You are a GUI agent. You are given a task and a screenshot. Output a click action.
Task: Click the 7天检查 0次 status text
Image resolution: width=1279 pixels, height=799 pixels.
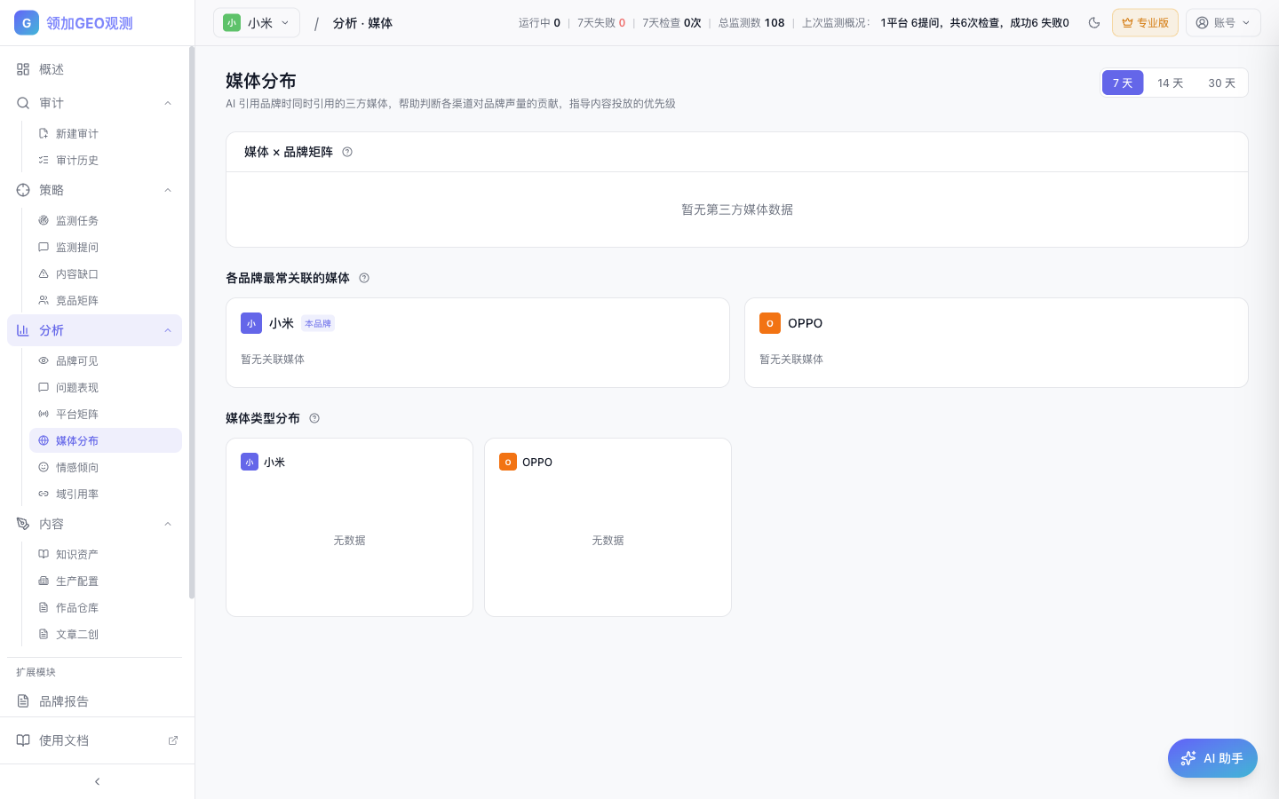(x=671, y=23)
